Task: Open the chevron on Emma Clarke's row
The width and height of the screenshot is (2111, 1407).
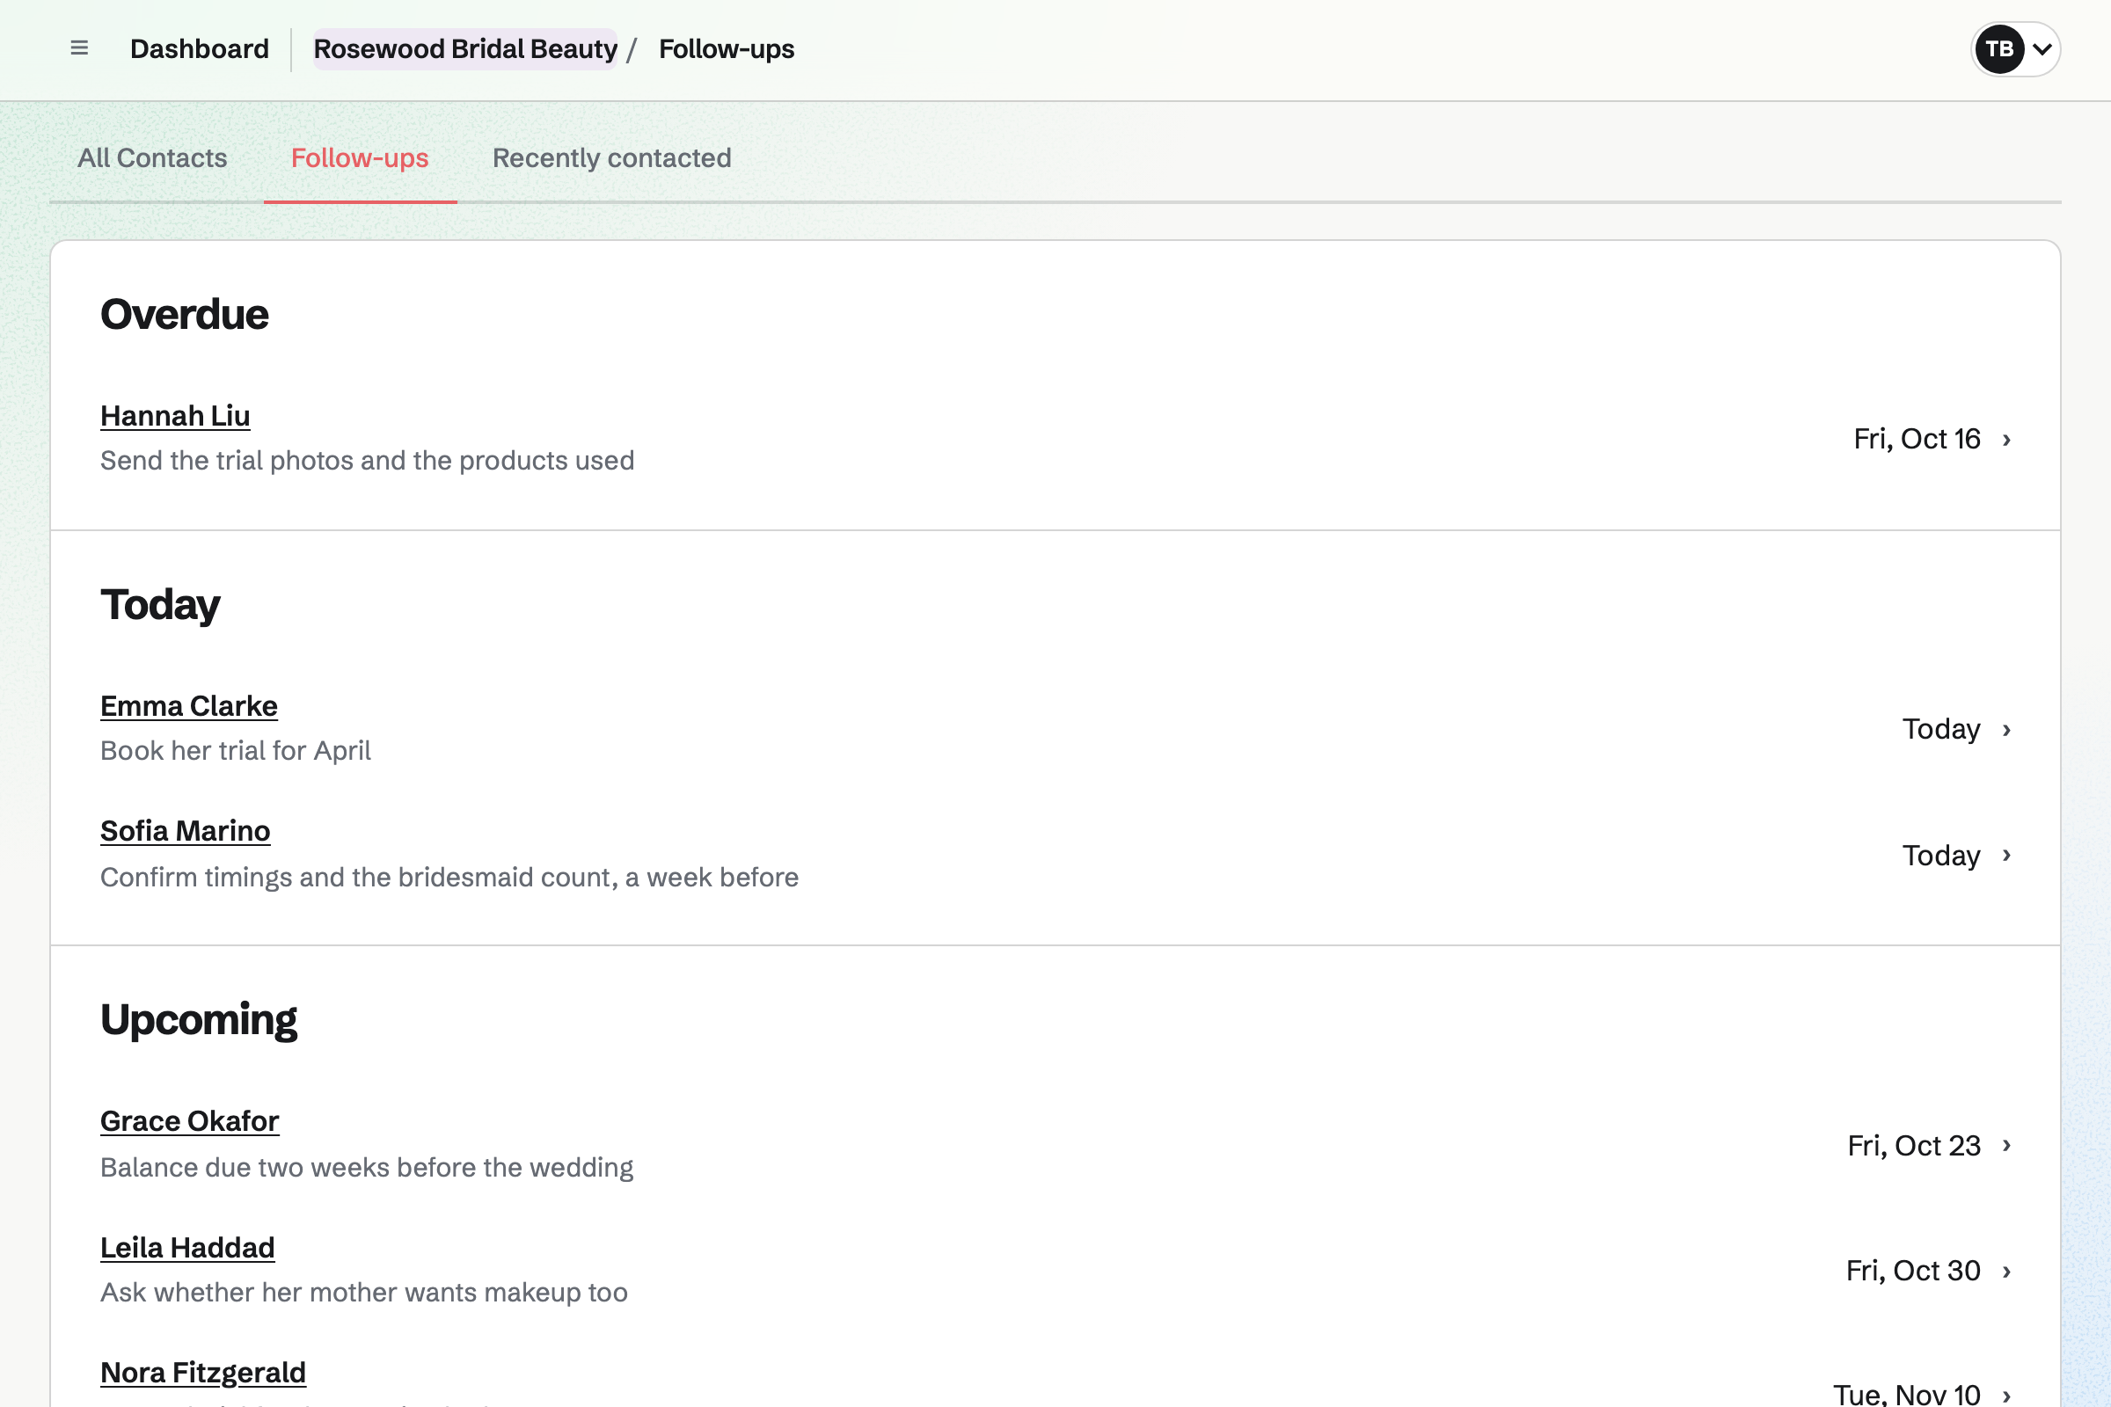Action: pos(2007,730)
